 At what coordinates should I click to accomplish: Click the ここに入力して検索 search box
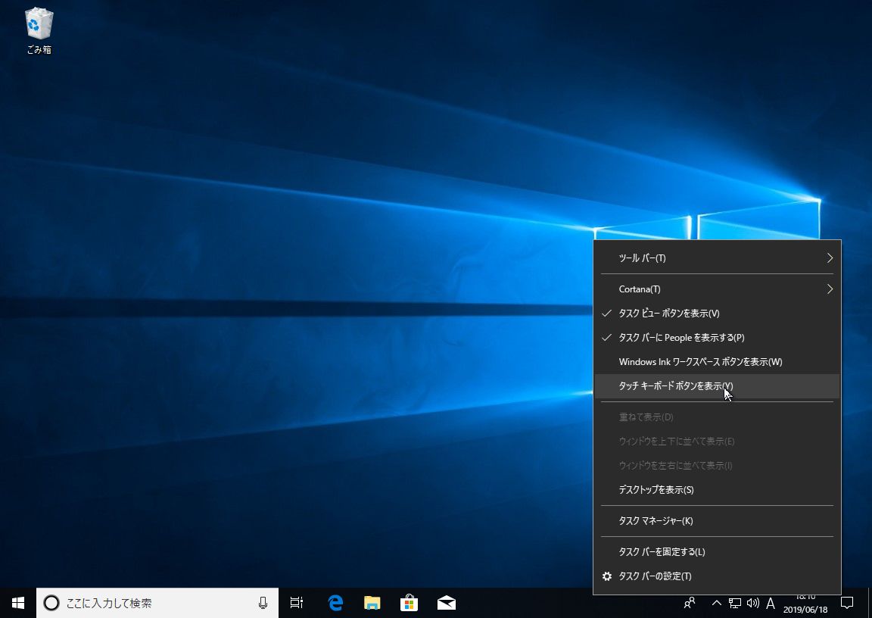point(151,603)
